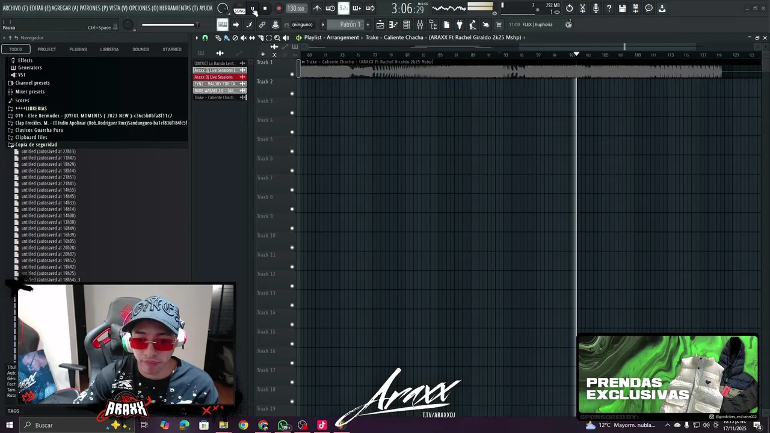This screenshot has height=433, width=770.
Task: Click the render export icon
Action: coord(636,8)
